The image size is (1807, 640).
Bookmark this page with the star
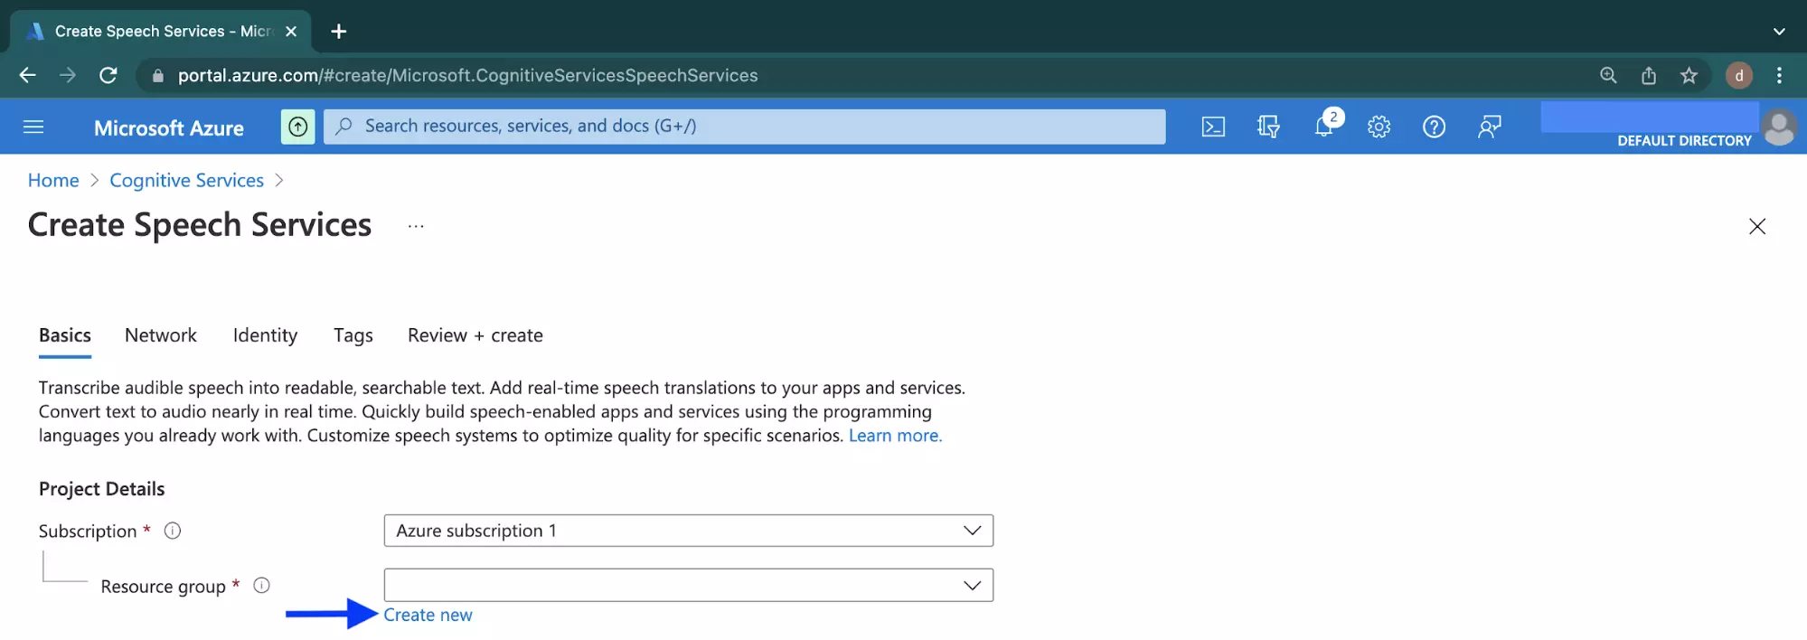pos(1689,75)
